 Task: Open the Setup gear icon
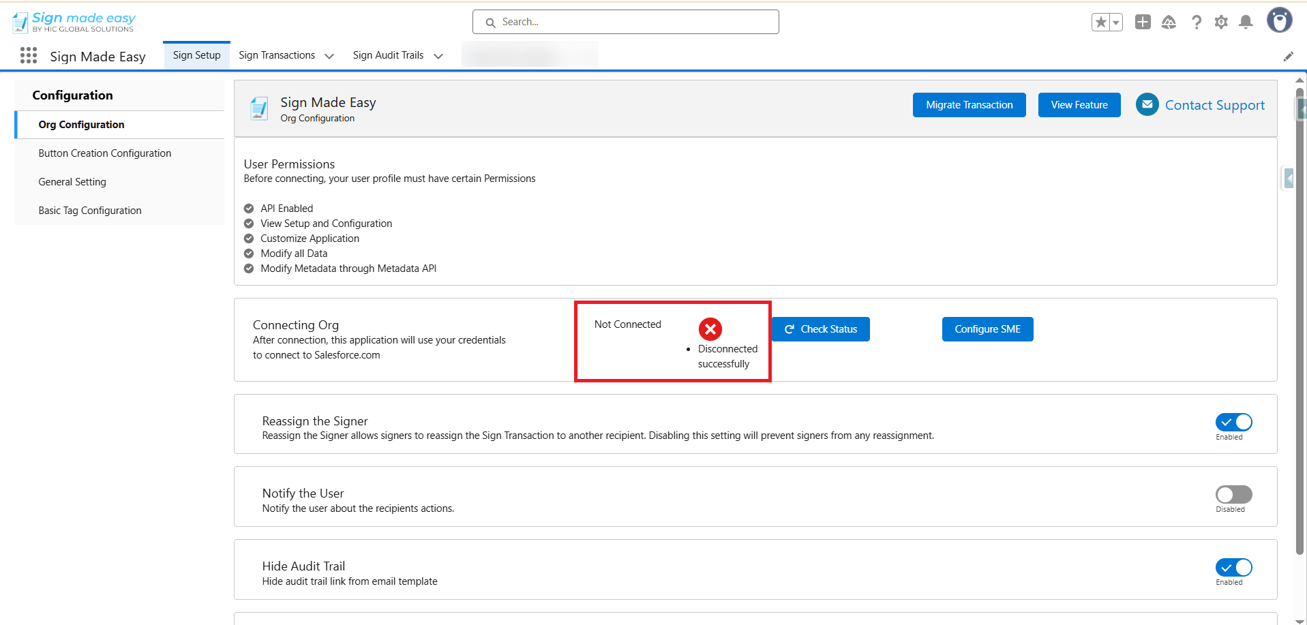1221,22
